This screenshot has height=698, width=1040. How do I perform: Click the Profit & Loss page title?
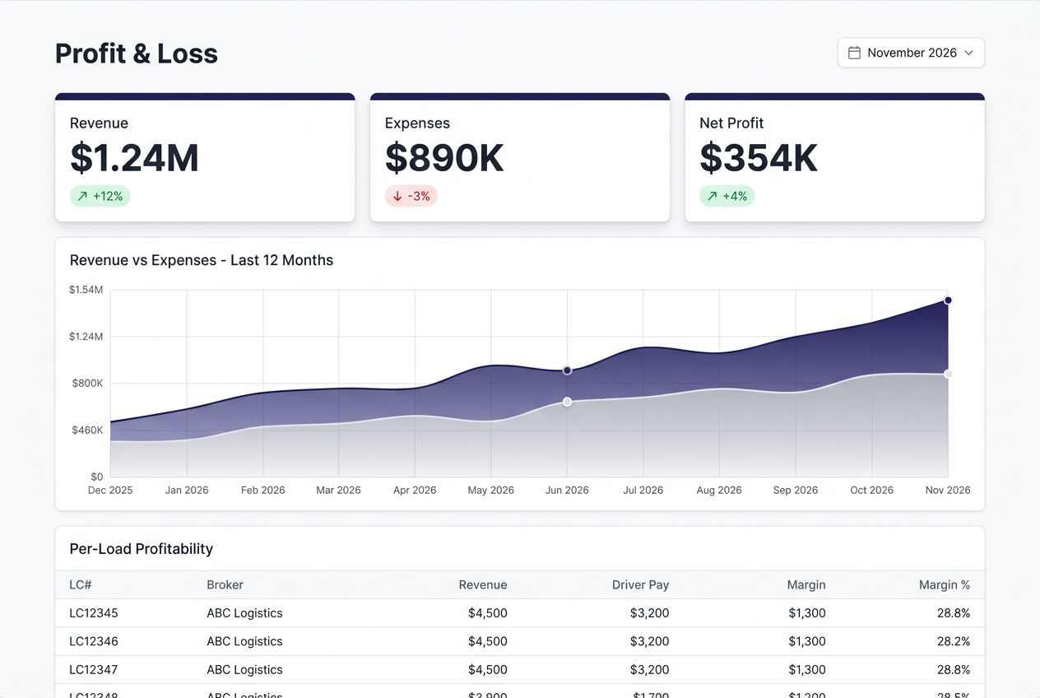[137, 54]
